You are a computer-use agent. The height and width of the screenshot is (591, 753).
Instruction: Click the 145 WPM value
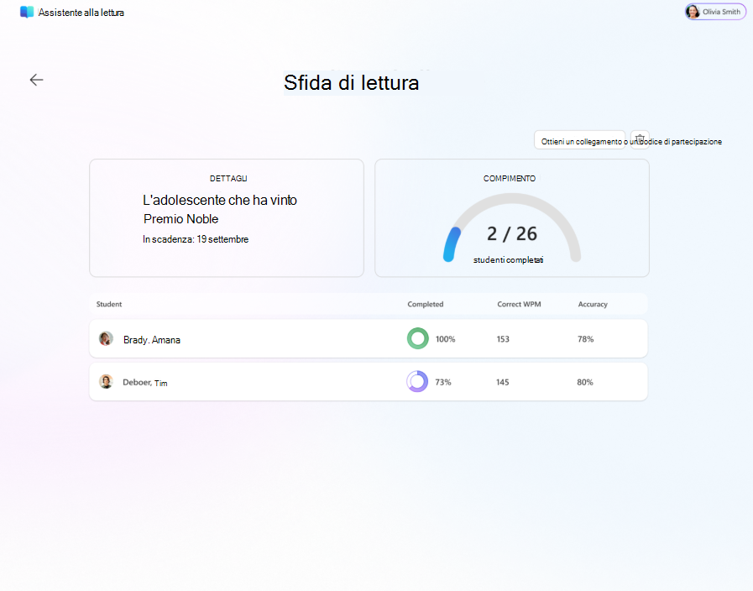coord(502,382)
